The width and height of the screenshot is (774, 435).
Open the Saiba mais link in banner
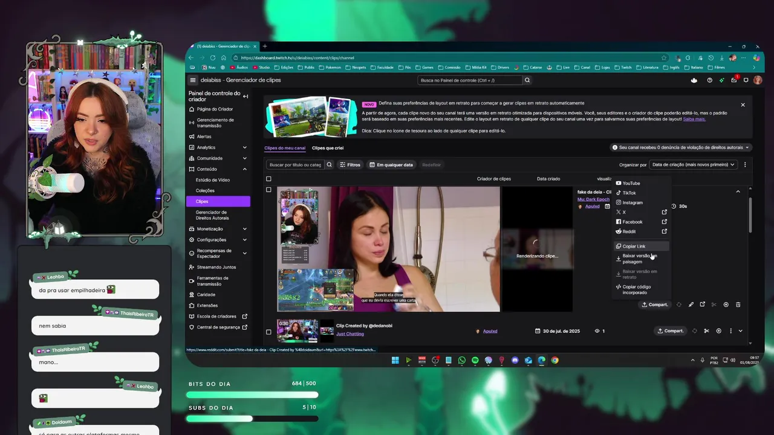coord(694,119)
